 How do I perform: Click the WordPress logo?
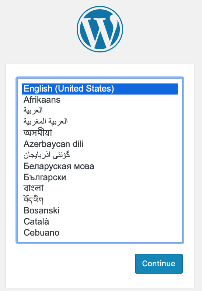[x=100, y=29]
